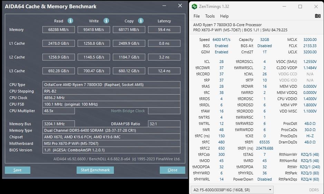Take a screenshot with ZenTimings camera icon
The image size is (324, 194).
[x=317, y=16]
